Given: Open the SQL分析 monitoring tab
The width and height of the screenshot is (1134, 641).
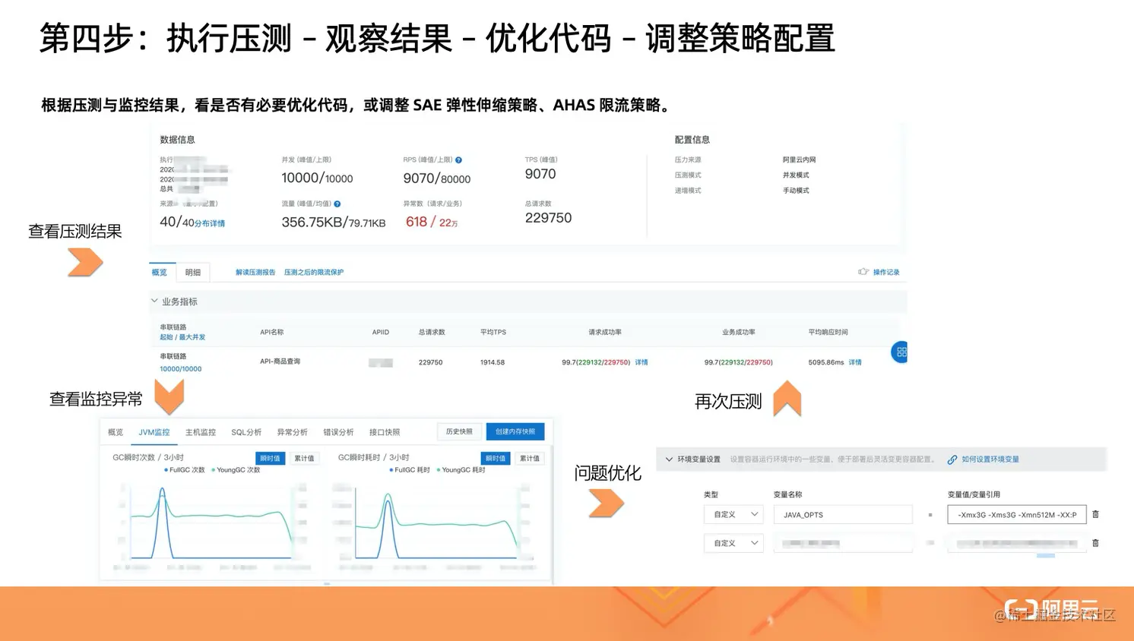Looking at the screenshot, I should point(245,431).
